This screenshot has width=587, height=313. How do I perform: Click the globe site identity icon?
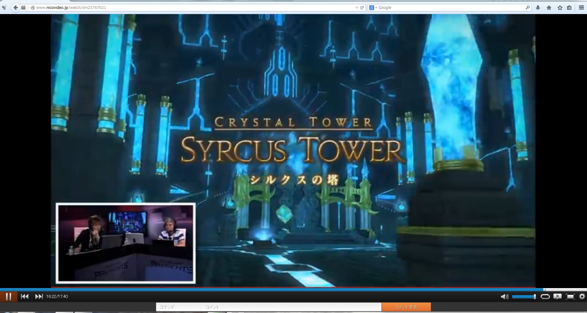click(33, 8)
